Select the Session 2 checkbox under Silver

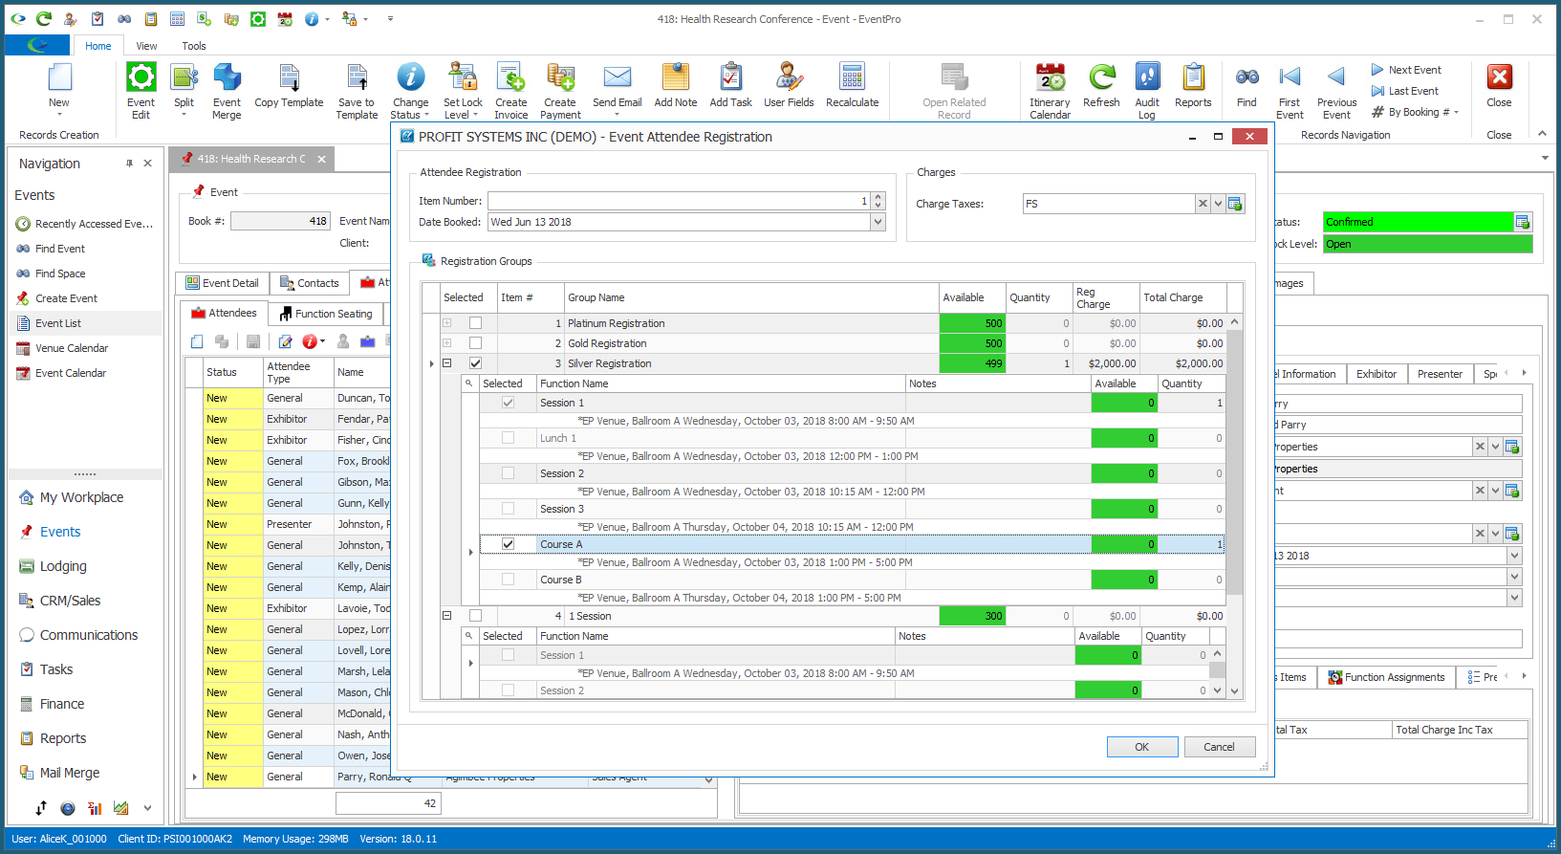[508, 473]
